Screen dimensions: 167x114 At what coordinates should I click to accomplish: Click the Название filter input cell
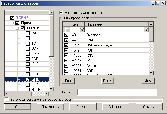click(x=114, y=29)
